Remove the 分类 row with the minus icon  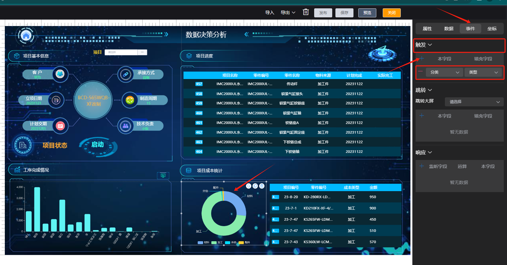coord(420,72)
